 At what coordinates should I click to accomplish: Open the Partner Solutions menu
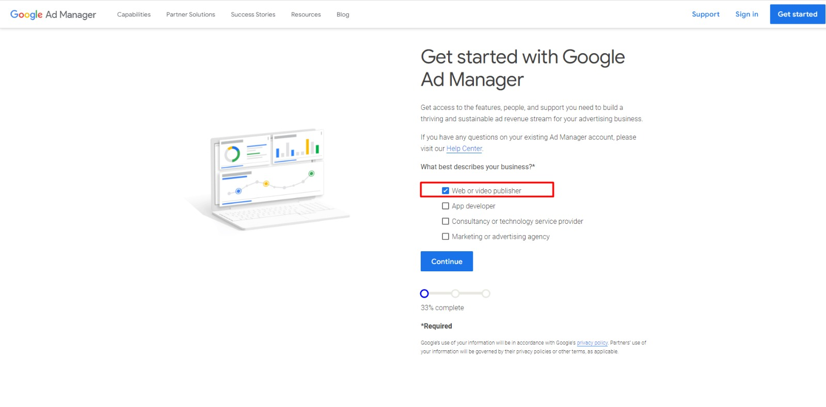[x=190, y=14]
